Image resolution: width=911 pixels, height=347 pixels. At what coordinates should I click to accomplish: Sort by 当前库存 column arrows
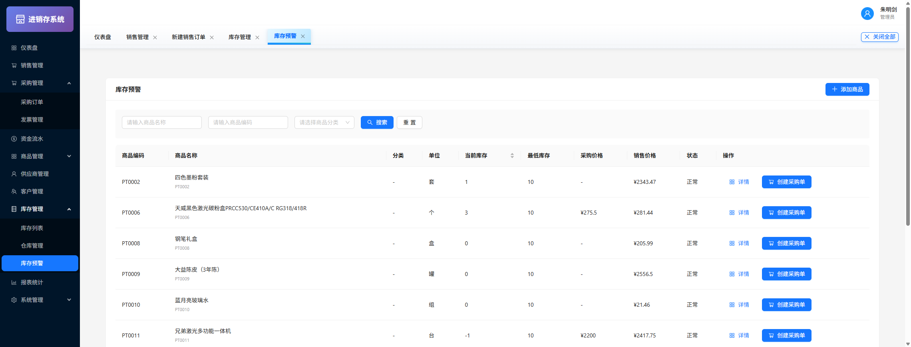coord(512,156)
